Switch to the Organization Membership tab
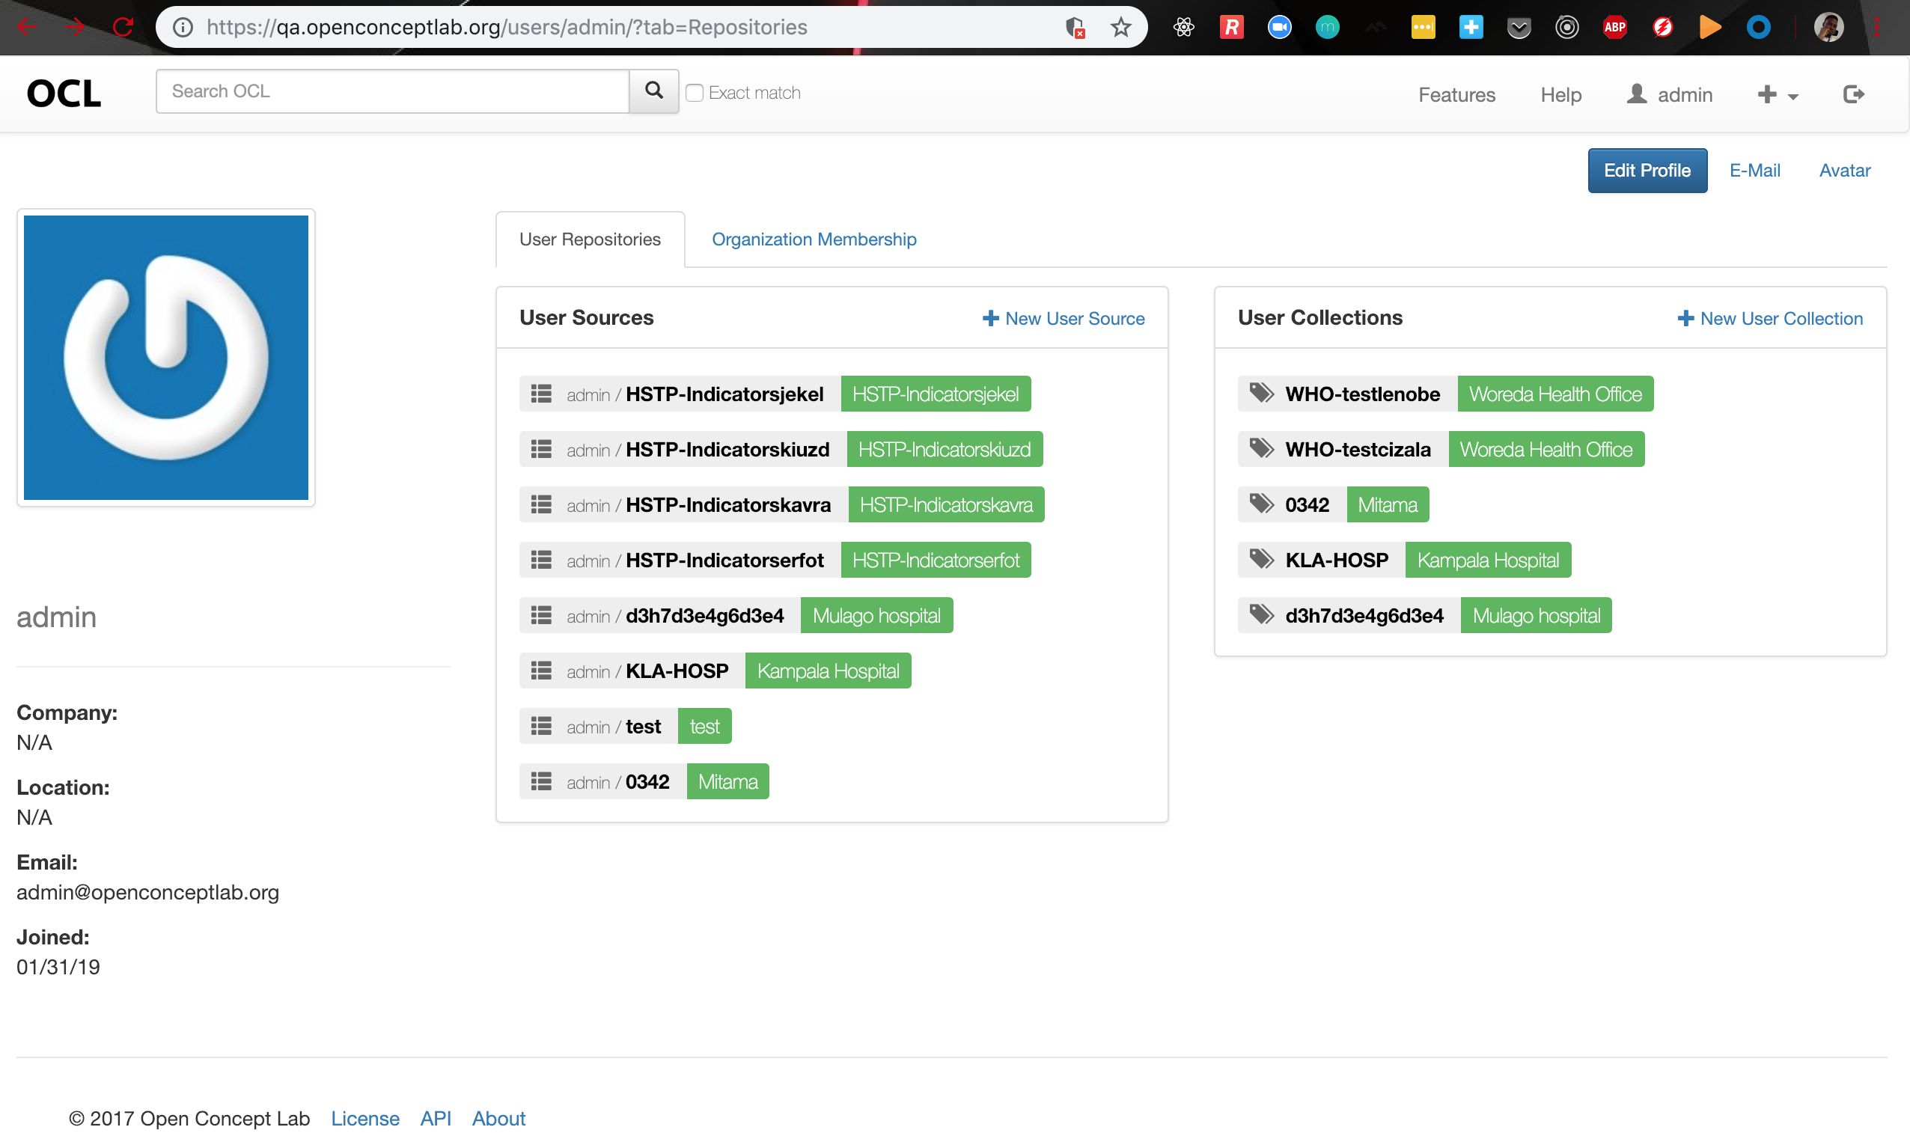Image resolution: width=1910 pixels, height=1133 pixels. click(814, 239)
